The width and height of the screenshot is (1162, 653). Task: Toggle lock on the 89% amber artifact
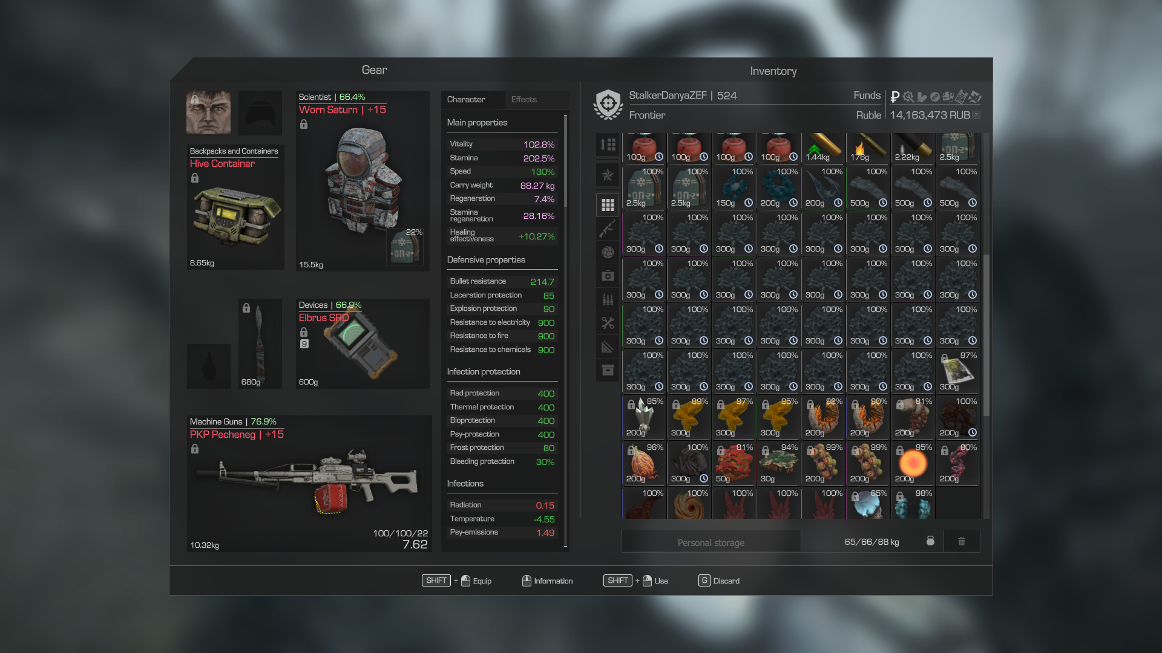[x=676, y=404]
